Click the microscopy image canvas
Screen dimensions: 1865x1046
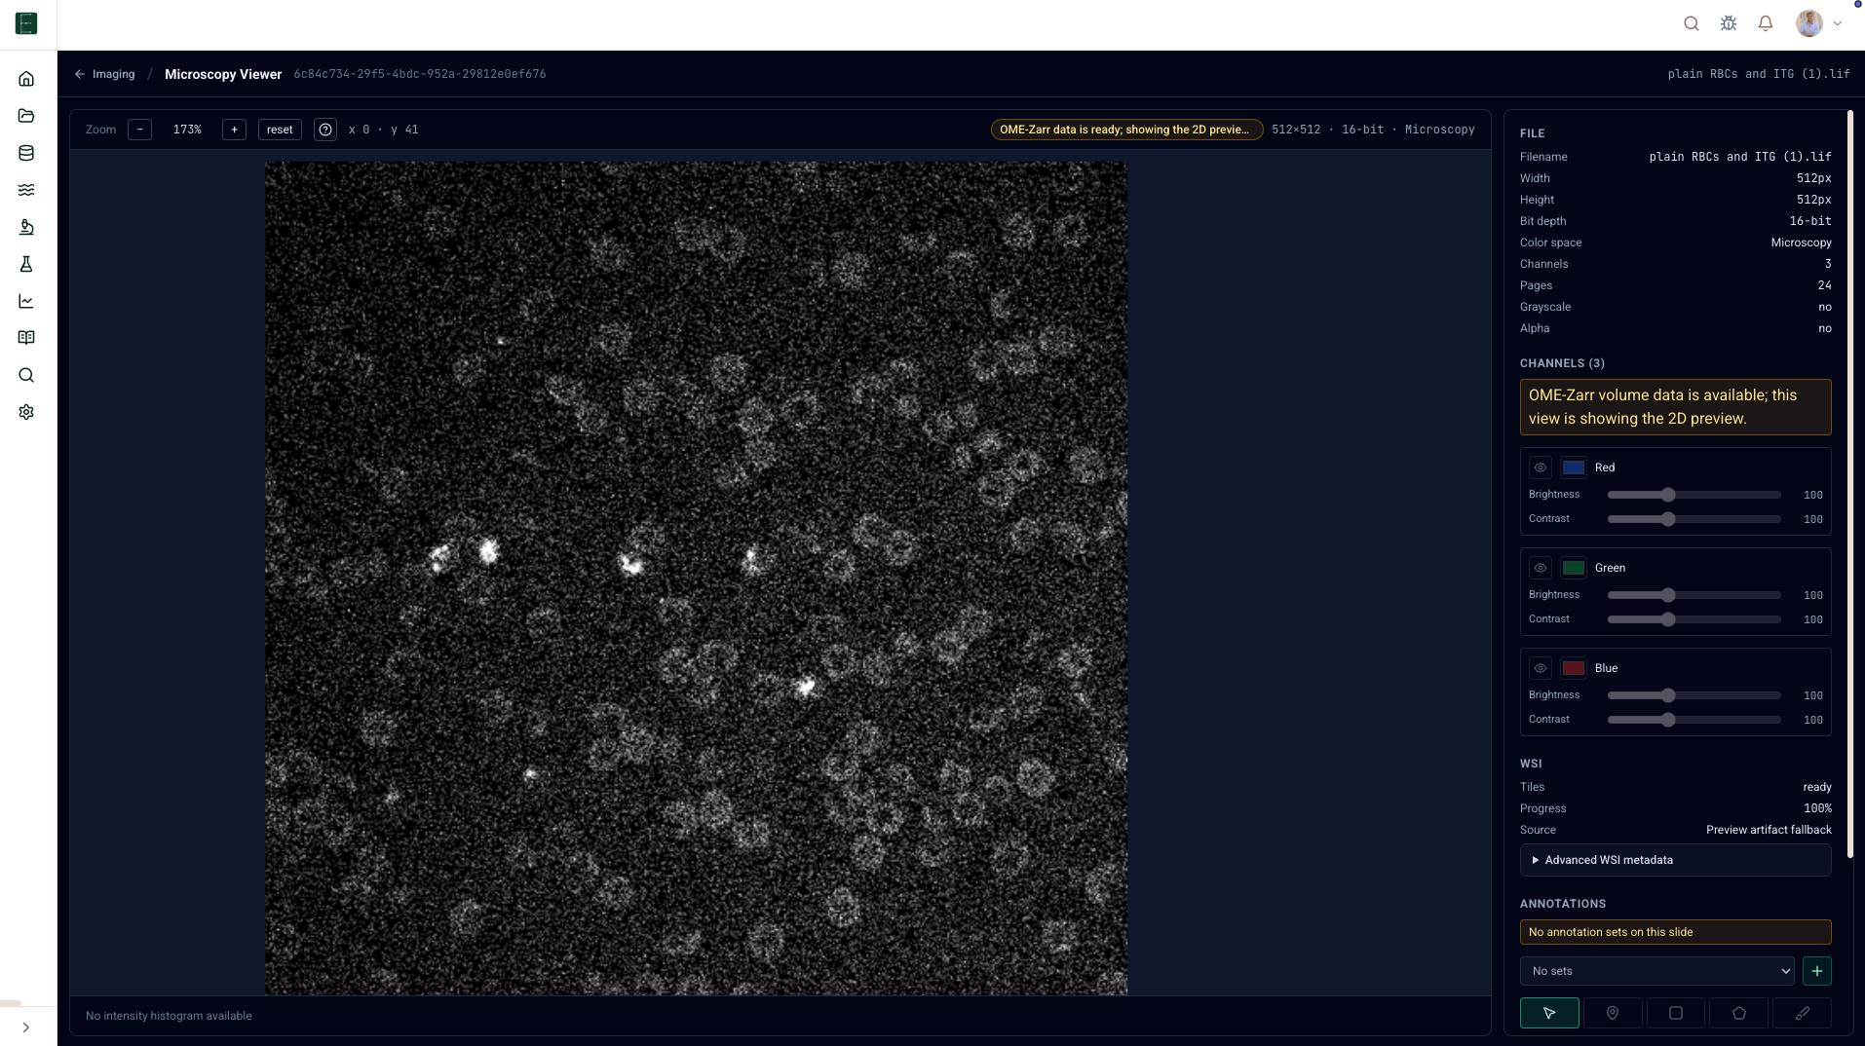tap(696, 578)
